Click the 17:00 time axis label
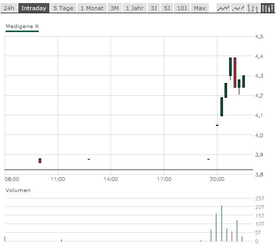 pos(164,179)
